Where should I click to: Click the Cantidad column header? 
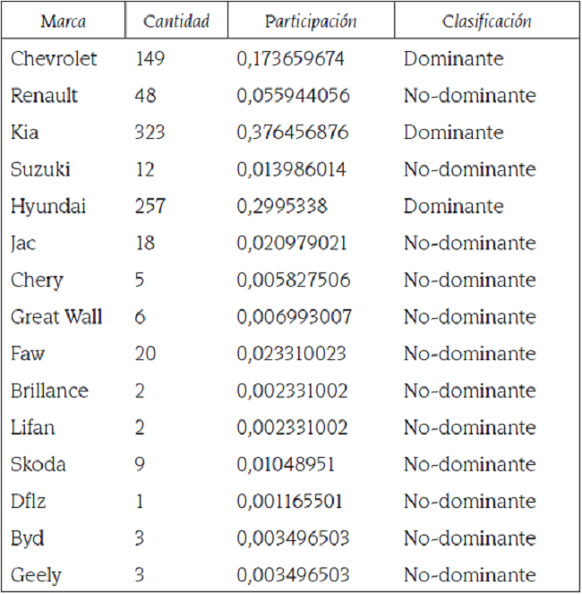175,21
